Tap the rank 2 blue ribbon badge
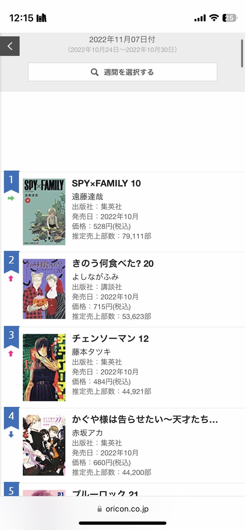Image resolution: width=245 pixels, height=530 pixels. coord(11,262)
